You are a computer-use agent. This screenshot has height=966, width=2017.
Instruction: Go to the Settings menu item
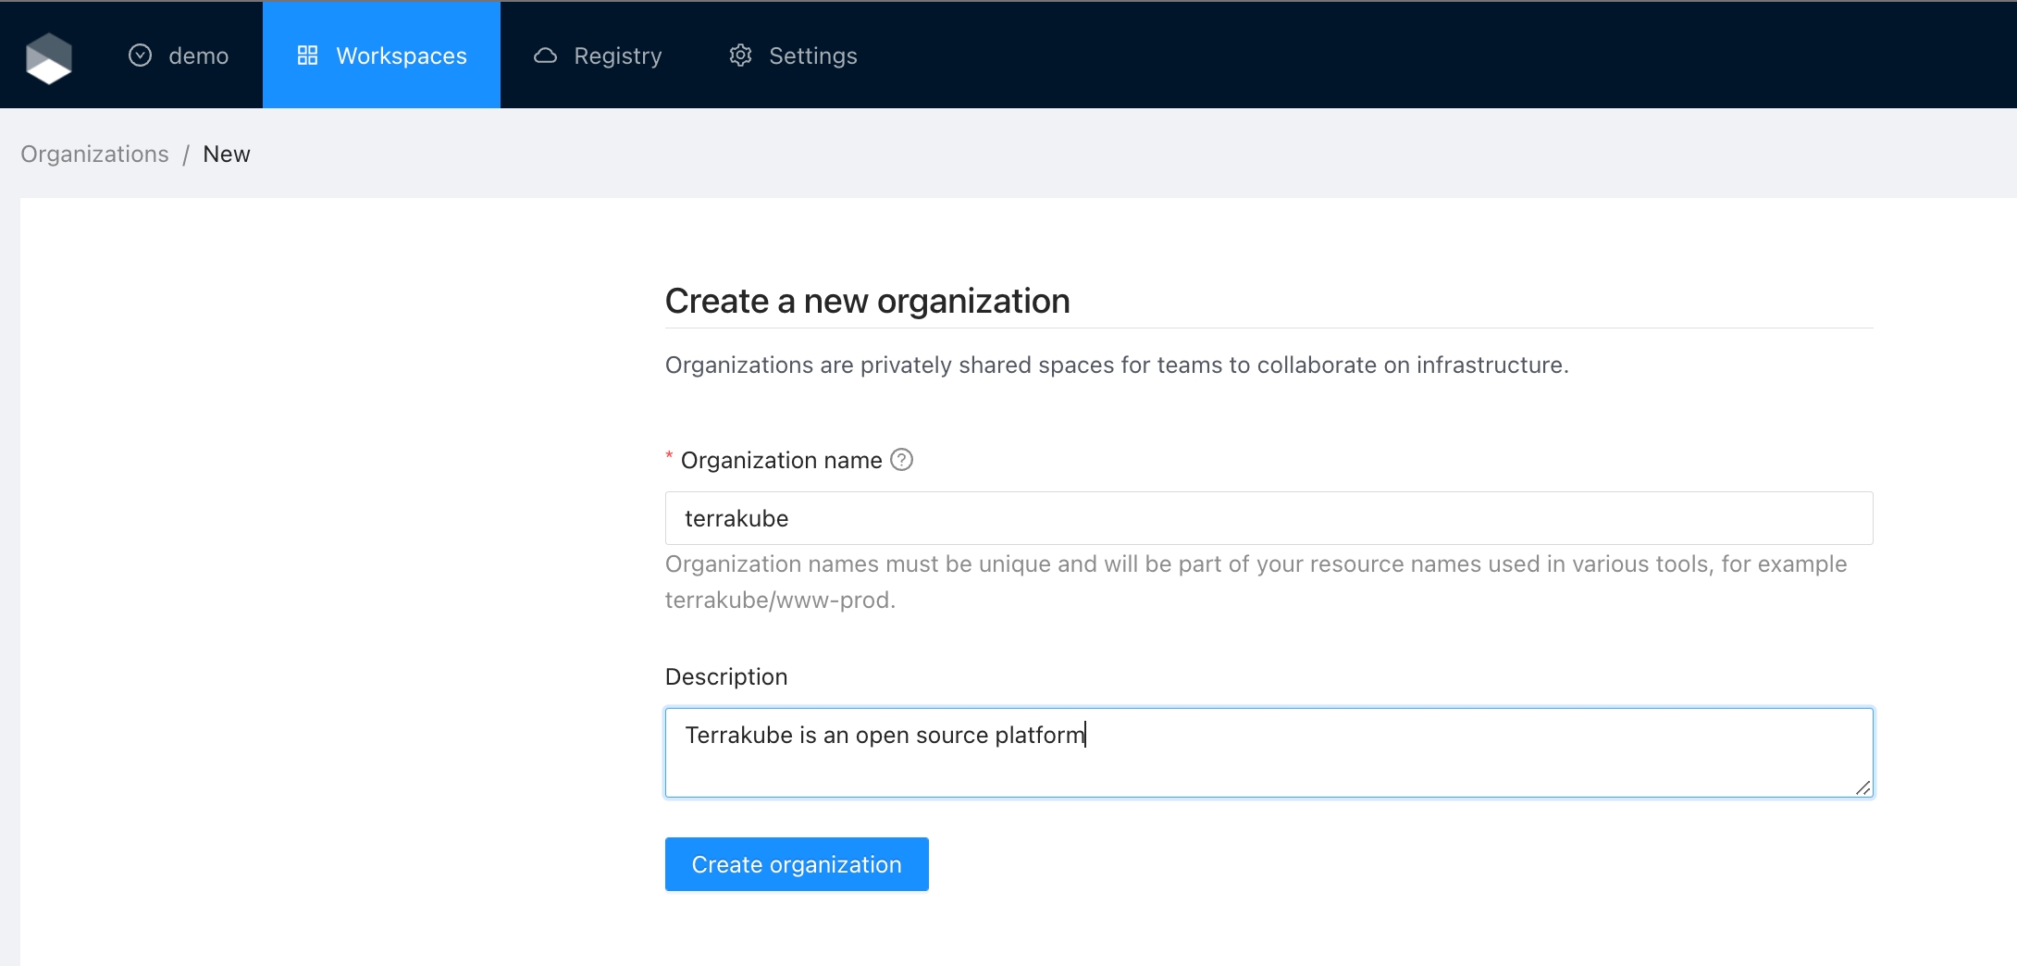tap(812, 56)
